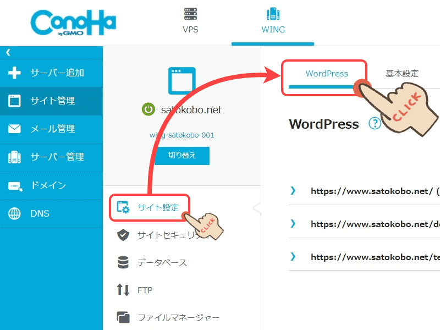Click the globe icon for DNS
The height and width of the screenshot is (330, 440).
click(x=14, y=213)
